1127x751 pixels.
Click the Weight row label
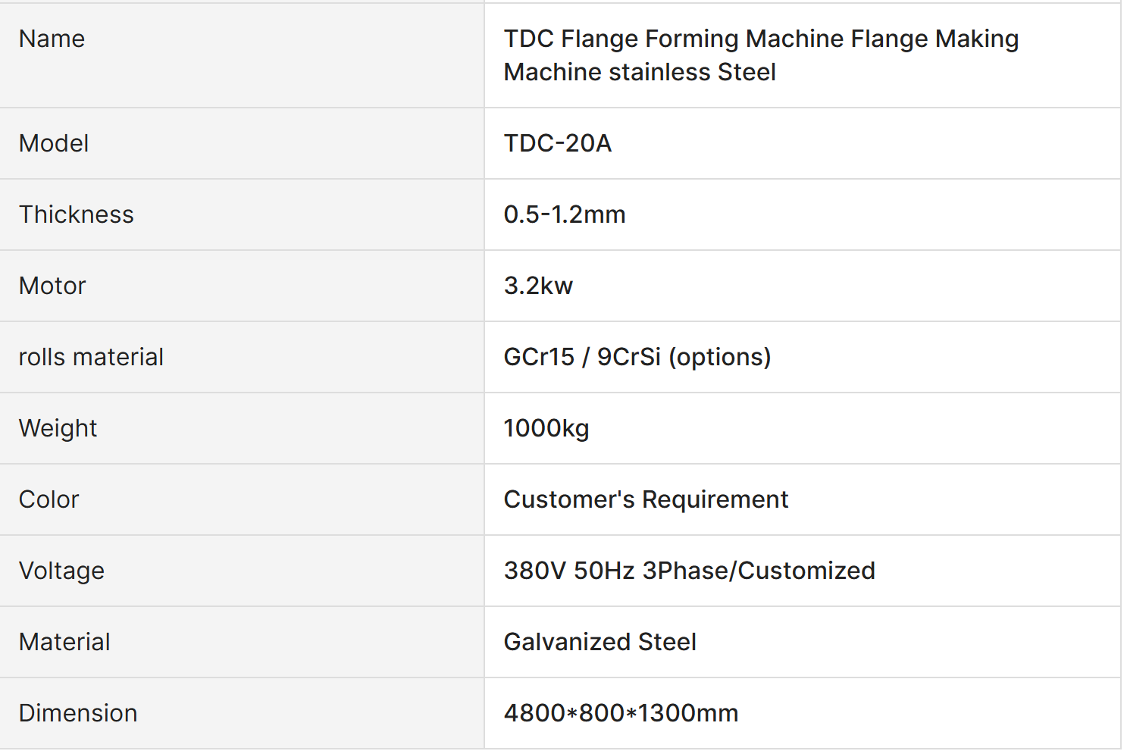coord(58,428)
